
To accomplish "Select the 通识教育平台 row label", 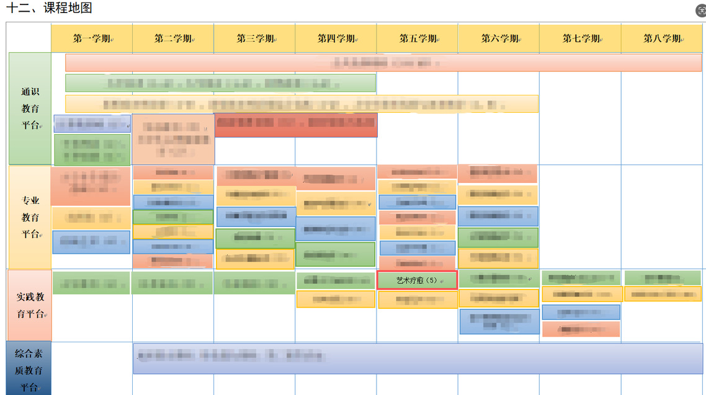I will (x=30, y=109).
